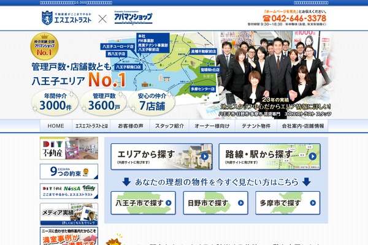Screen dimensions: 368x245
Task: Click the 西八王子店 map label
Action: tap(116, 54)
